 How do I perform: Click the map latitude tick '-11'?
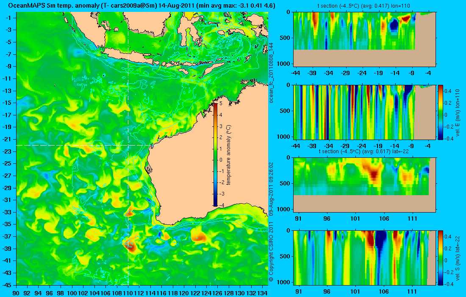pos(8,78)
